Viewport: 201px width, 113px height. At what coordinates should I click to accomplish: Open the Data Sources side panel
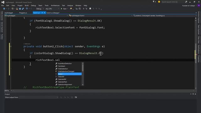pyautogui.click(x=2, y=16)
